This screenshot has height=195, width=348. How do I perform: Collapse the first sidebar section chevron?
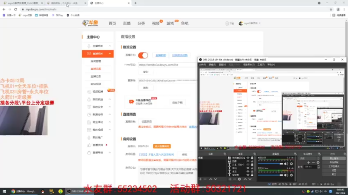click(110, 46)
